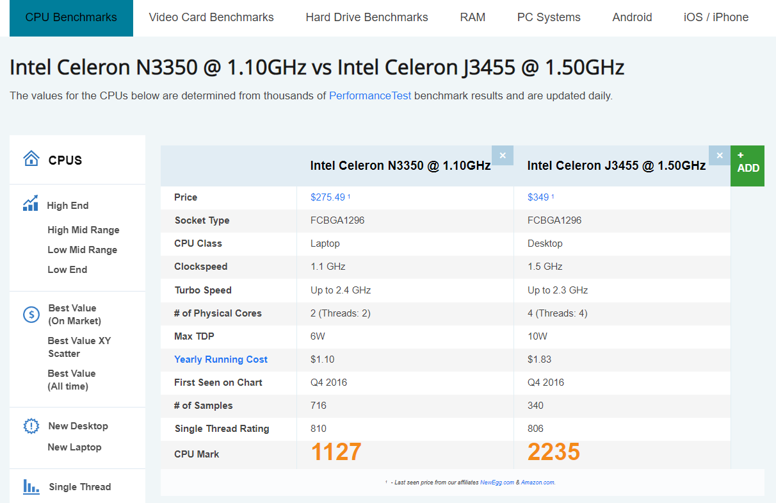Image resolution: width=776 pixels, height=503 pixels.
Task: Click the Yearly Running Cost link
Action: click(221, 359)
